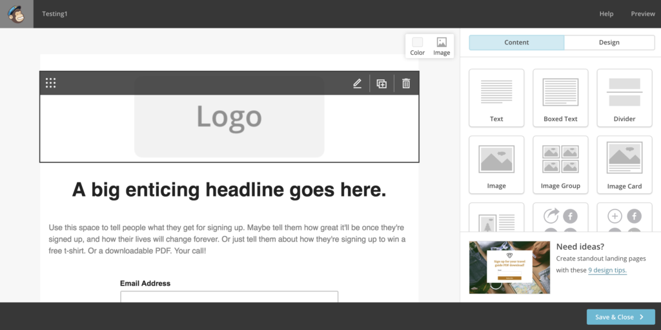Delete the logo block with trash icon
This screenshot has height=330, width=661.
406,83
